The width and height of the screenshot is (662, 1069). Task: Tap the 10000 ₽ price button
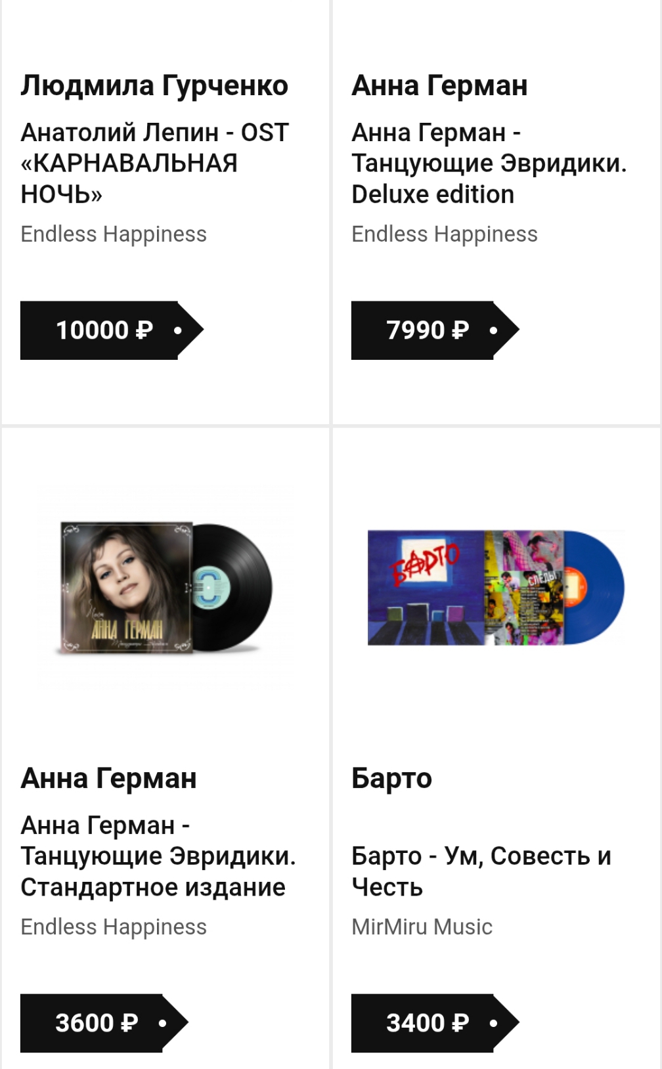point(105,330)
